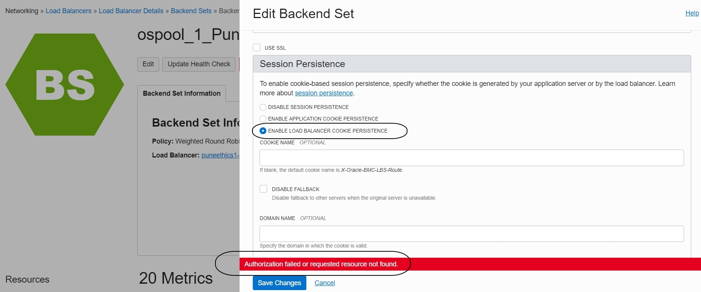
Task: Navigate to Load Balancer Details breadcrumb
Action: pos(131,11)
